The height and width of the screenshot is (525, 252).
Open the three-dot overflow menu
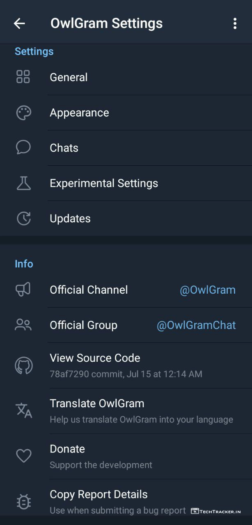pos(235,24)
